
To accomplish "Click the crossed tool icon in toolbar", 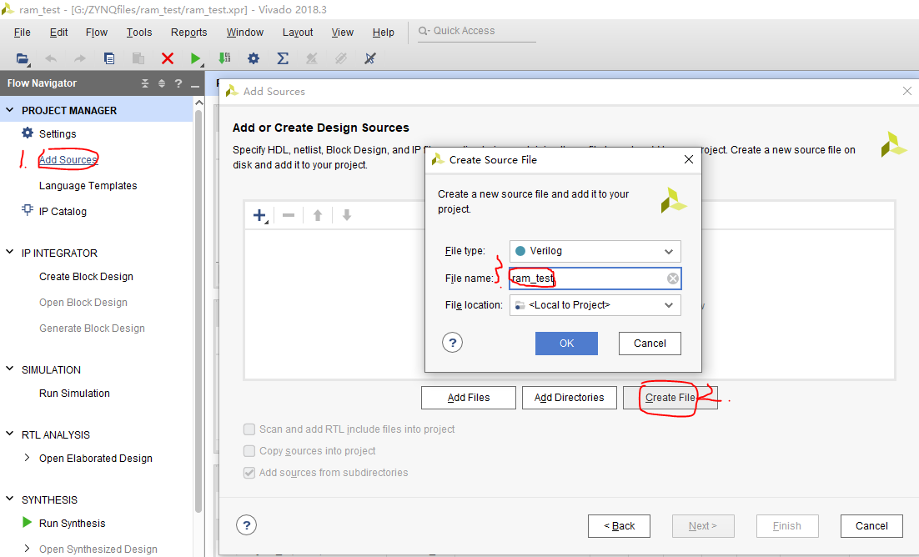I will [x=369, y=58].
